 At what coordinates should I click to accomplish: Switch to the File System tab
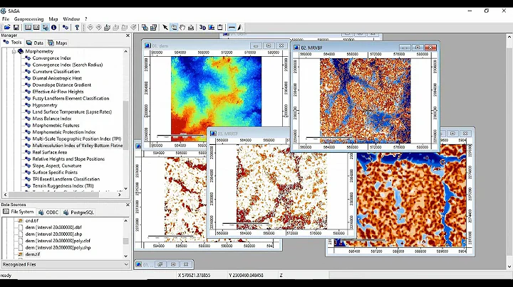coord(19,212)
